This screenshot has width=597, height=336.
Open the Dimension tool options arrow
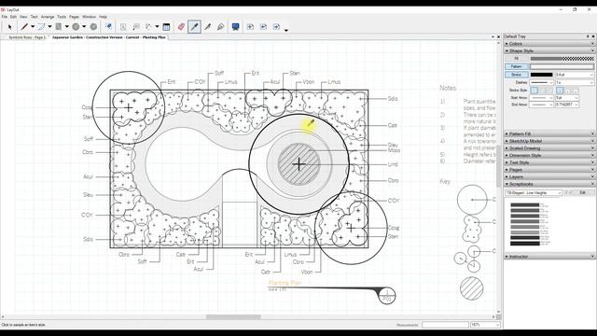pyautogui.click(x=157, y=27)
